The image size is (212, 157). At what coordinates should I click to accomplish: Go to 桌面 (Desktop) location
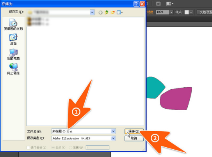[x=13, y=39]
